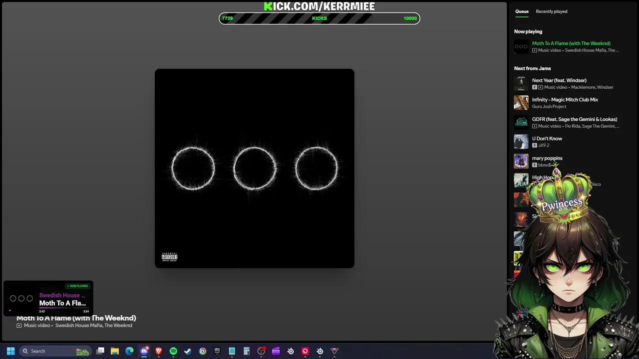Click the NOW PLAYING badge in widget
This screenshot has height=359, width=639.
pos(77,286)
